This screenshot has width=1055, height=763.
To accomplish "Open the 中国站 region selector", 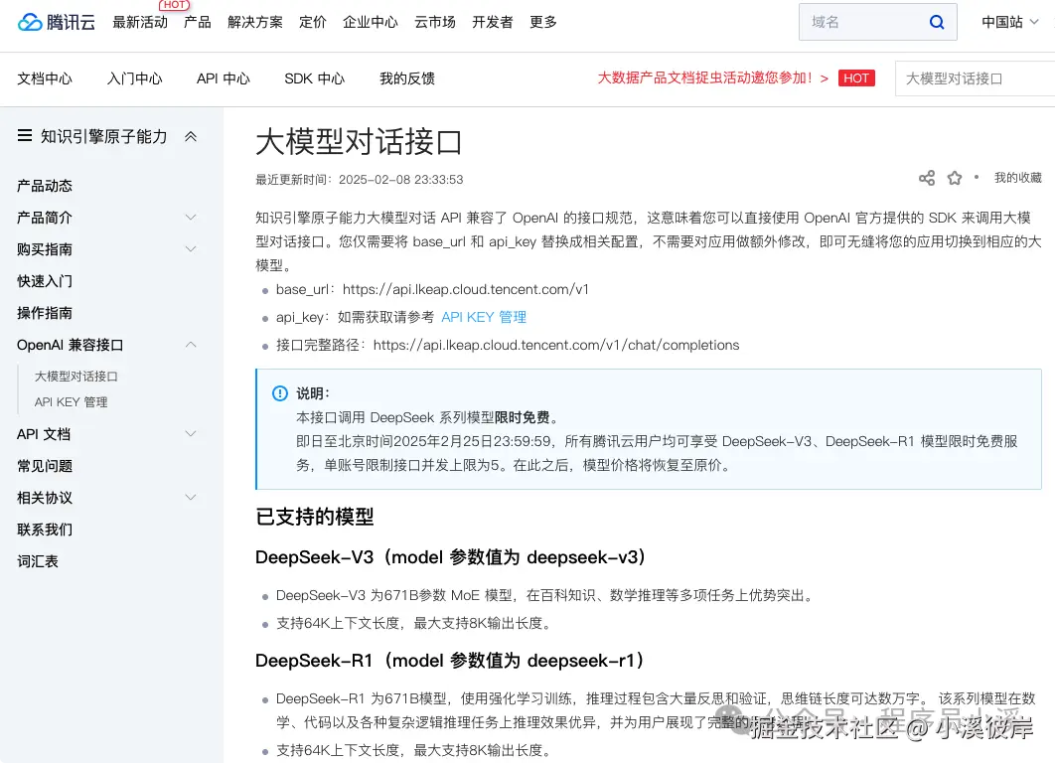I will [x=1007, y=21].
